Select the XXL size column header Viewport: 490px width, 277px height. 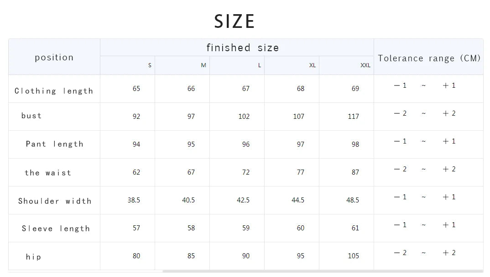pyautogui.click(x=365, y=65)
